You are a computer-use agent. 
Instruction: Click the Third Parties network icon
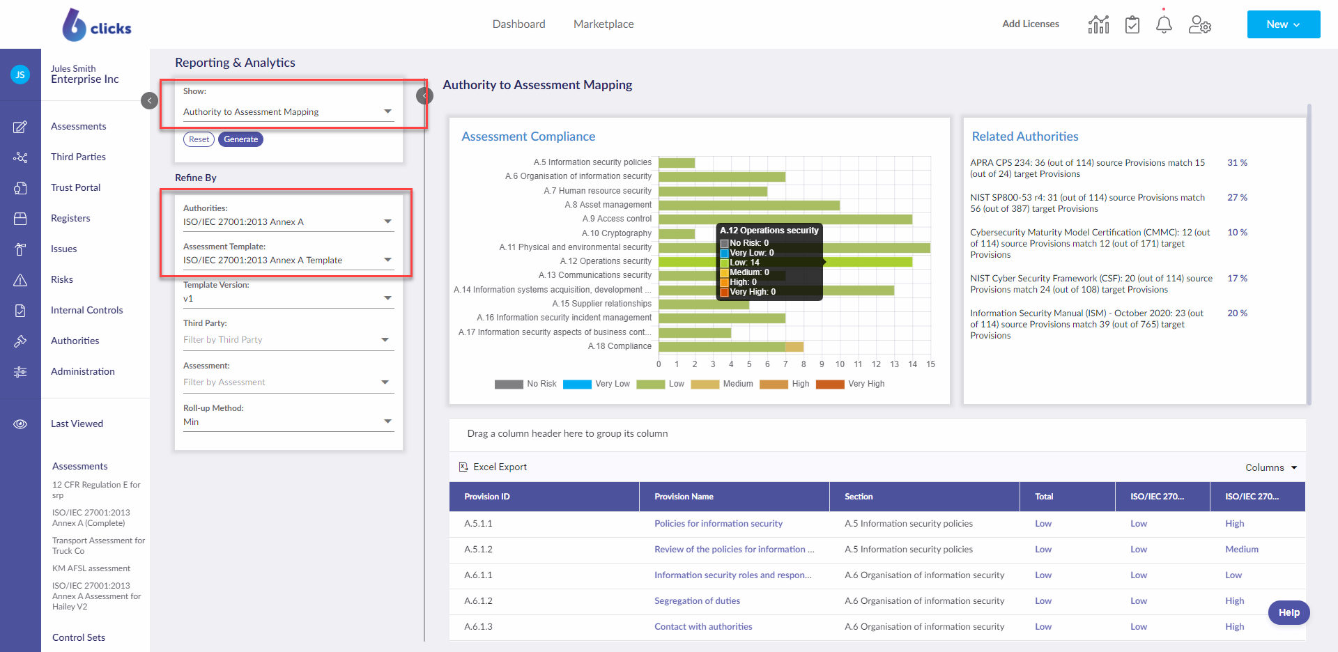coord(20,157)
